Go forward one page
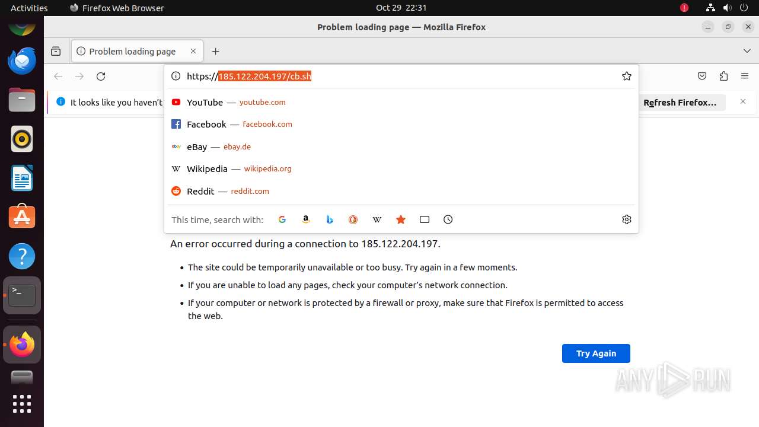 (79, 76)
